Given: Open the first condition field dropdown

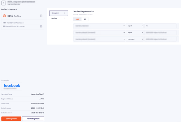Looking at the screenshot, I should [x=99, y=26].
